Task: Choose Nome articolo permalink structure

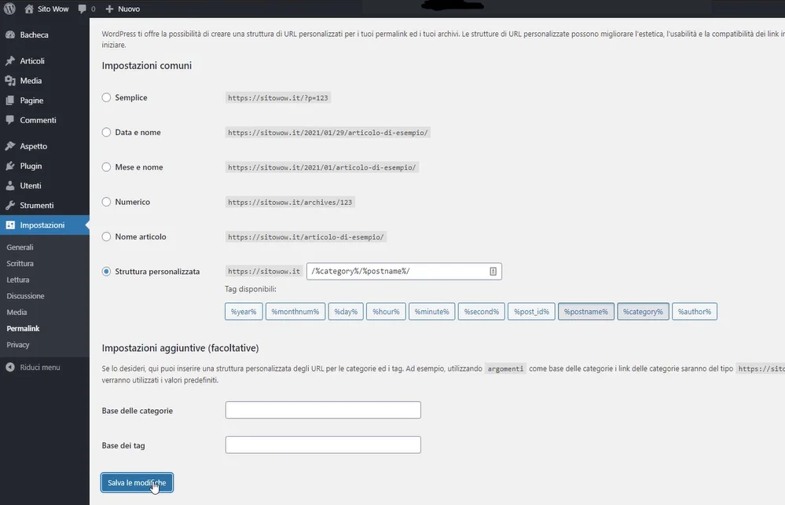Action: pos(106,236)
